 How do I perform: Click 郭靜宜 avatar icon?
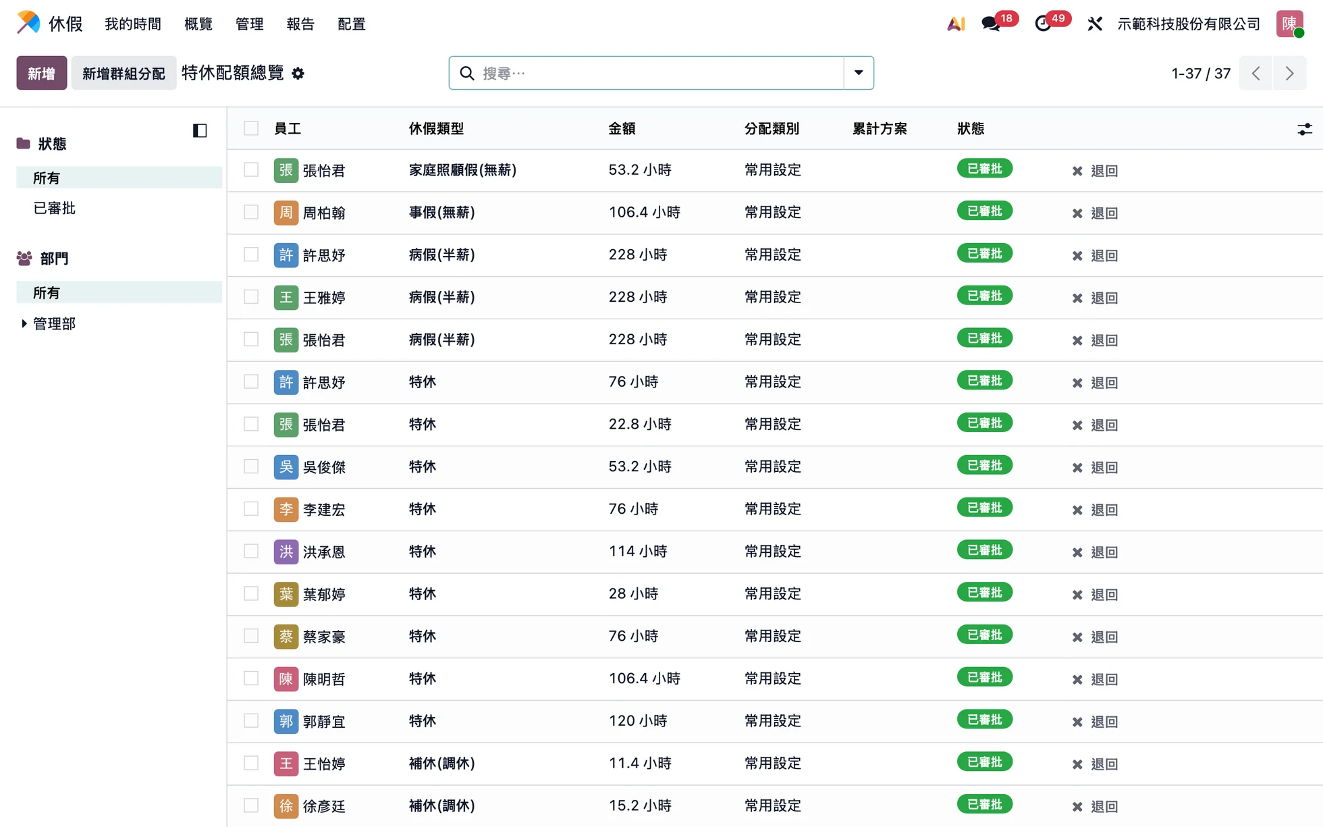pos(286,721)
